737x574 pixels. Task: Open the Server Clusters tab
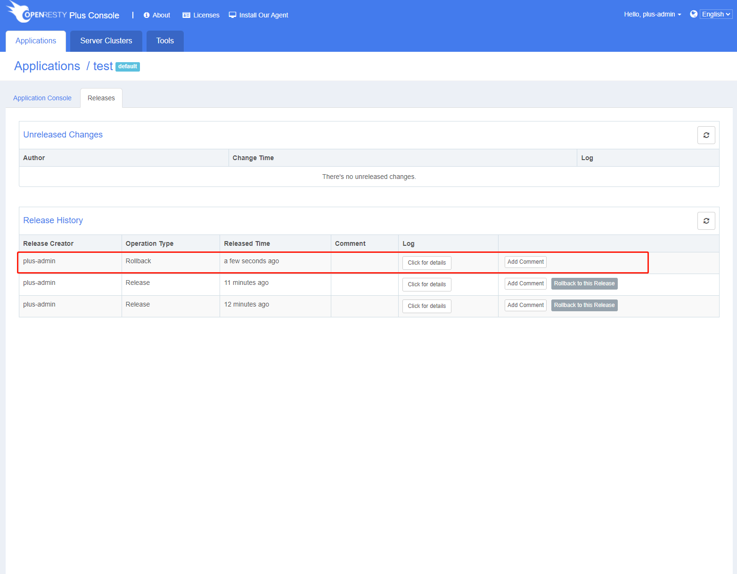click(106, 41)
